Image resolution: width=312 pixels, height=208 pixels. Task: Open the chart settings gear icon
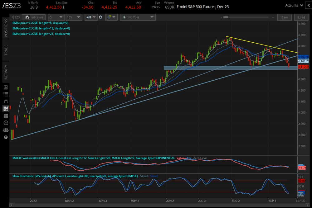tap(100, 17)
